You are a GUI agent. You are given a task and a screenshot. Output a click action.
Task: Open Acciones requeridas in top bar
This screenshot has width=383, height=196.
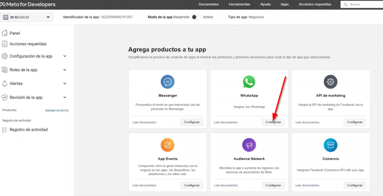pyautogui.click(x=315, y=4)
